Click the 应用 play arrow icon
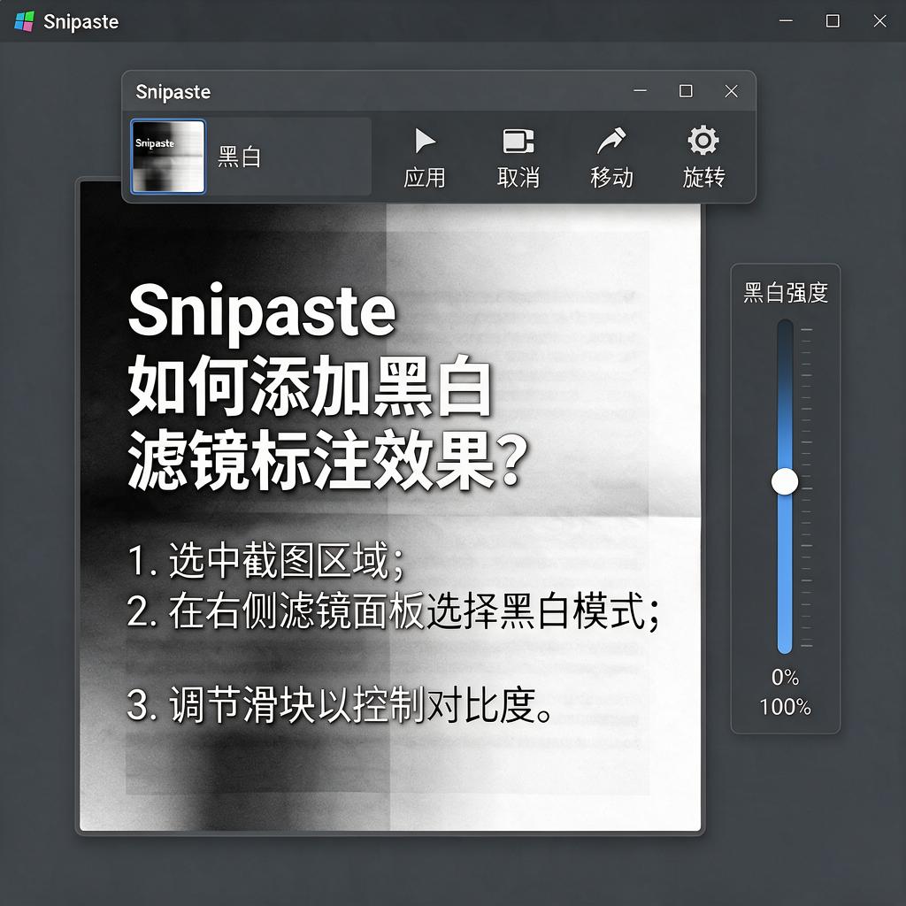The image size is (906, 906). click(x=425, y=141)
